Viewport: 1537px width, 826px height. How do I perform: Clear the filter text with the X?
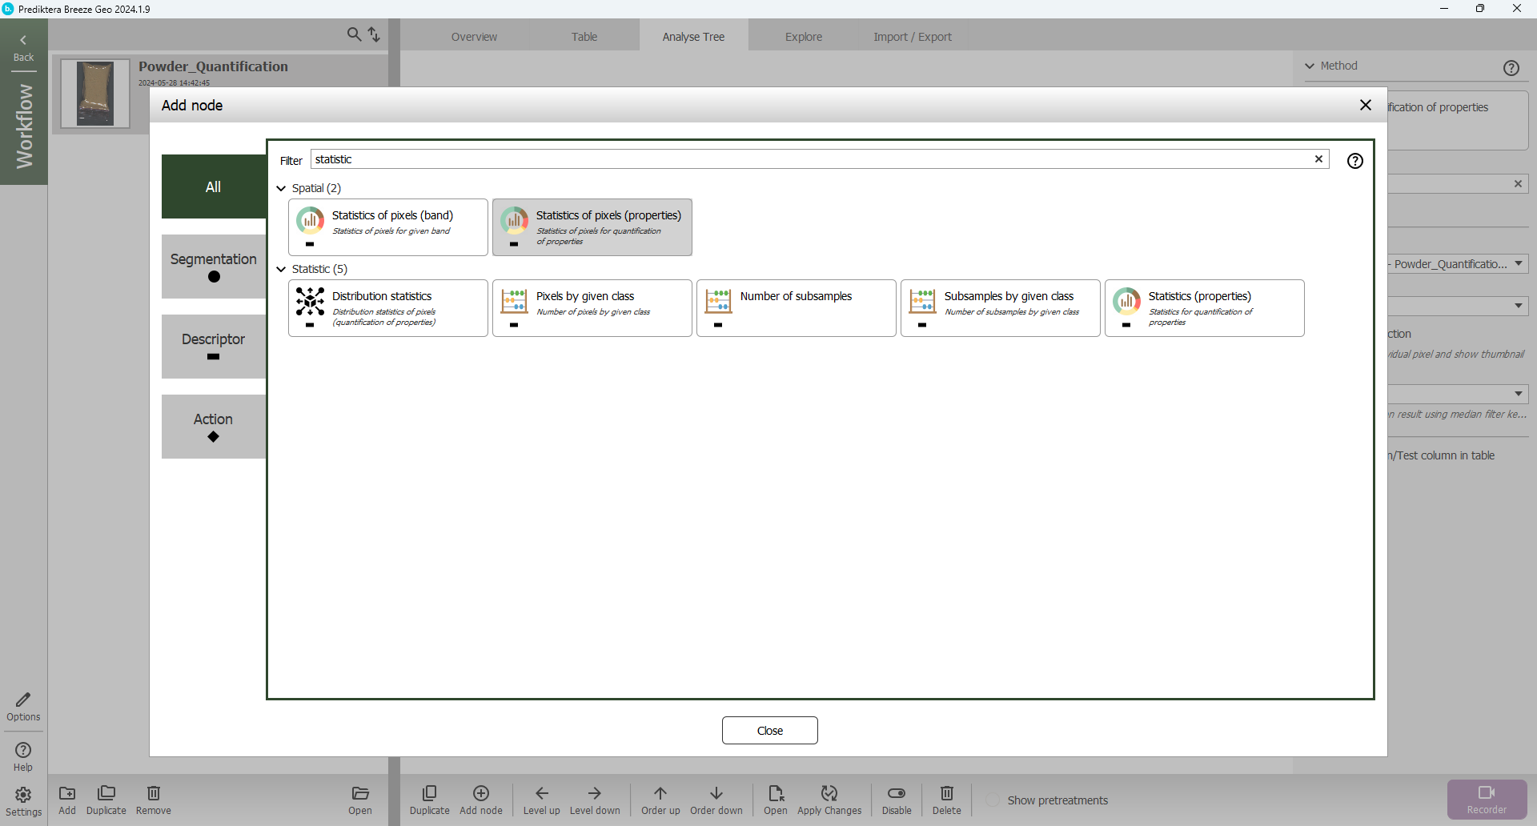[1318, 159]
